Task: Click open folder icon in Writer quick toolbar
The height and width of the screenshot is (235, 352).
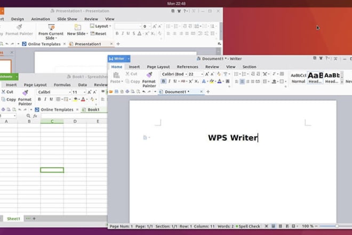Action: coord(111,92)
